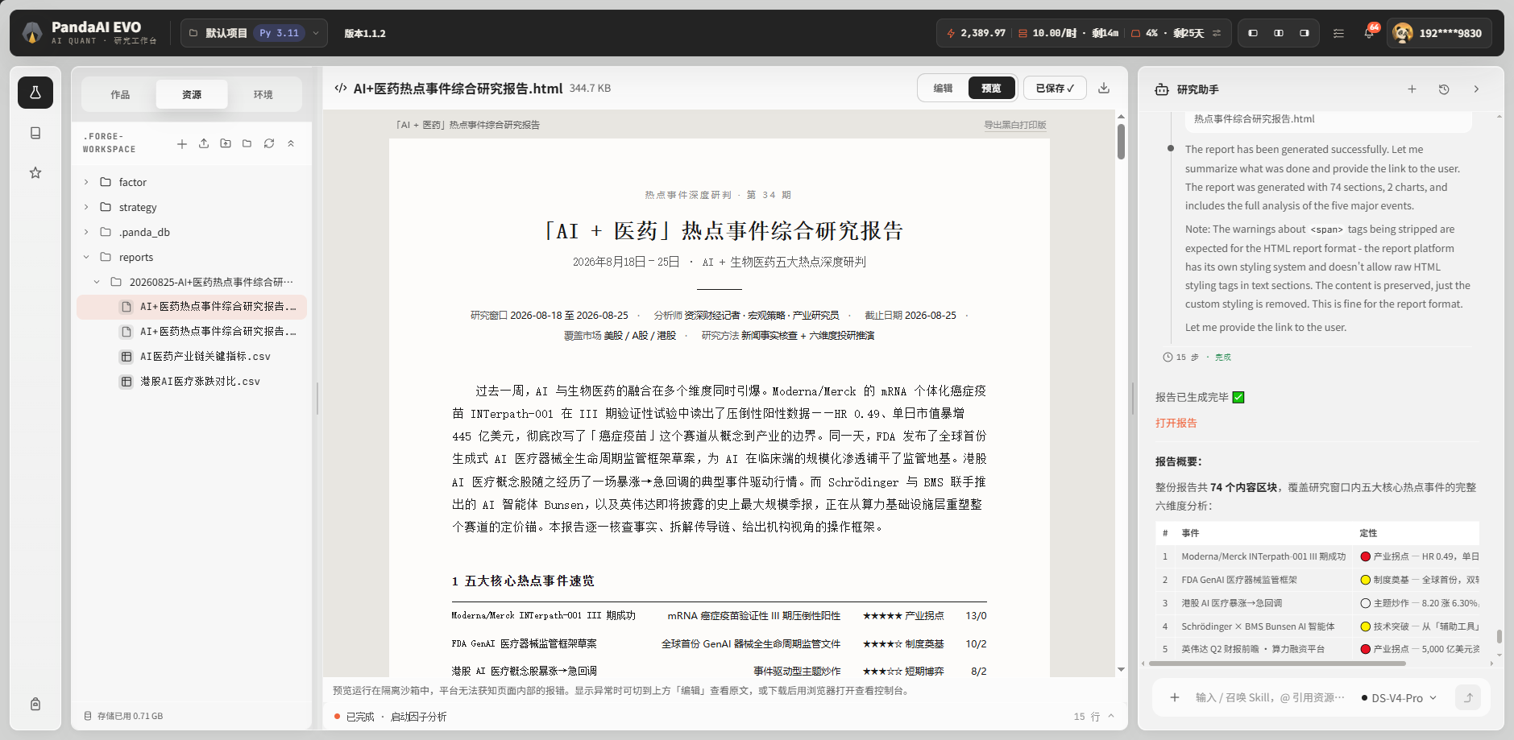
Task: Click the lock icon in left sidebar
Action: (x=35, y=704)
